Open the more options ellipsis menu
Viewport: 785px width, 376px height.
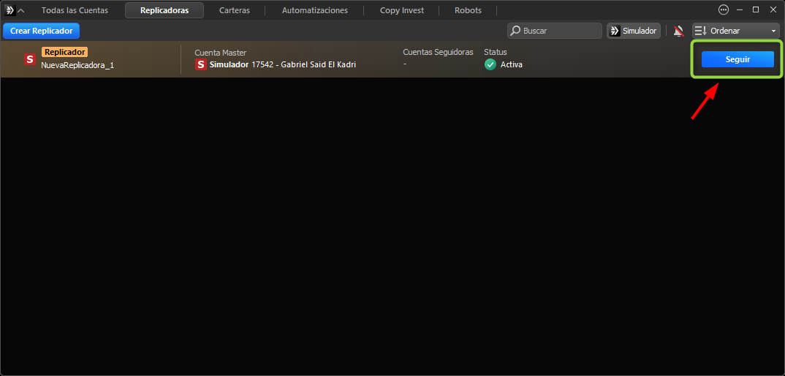click(724, 10)
